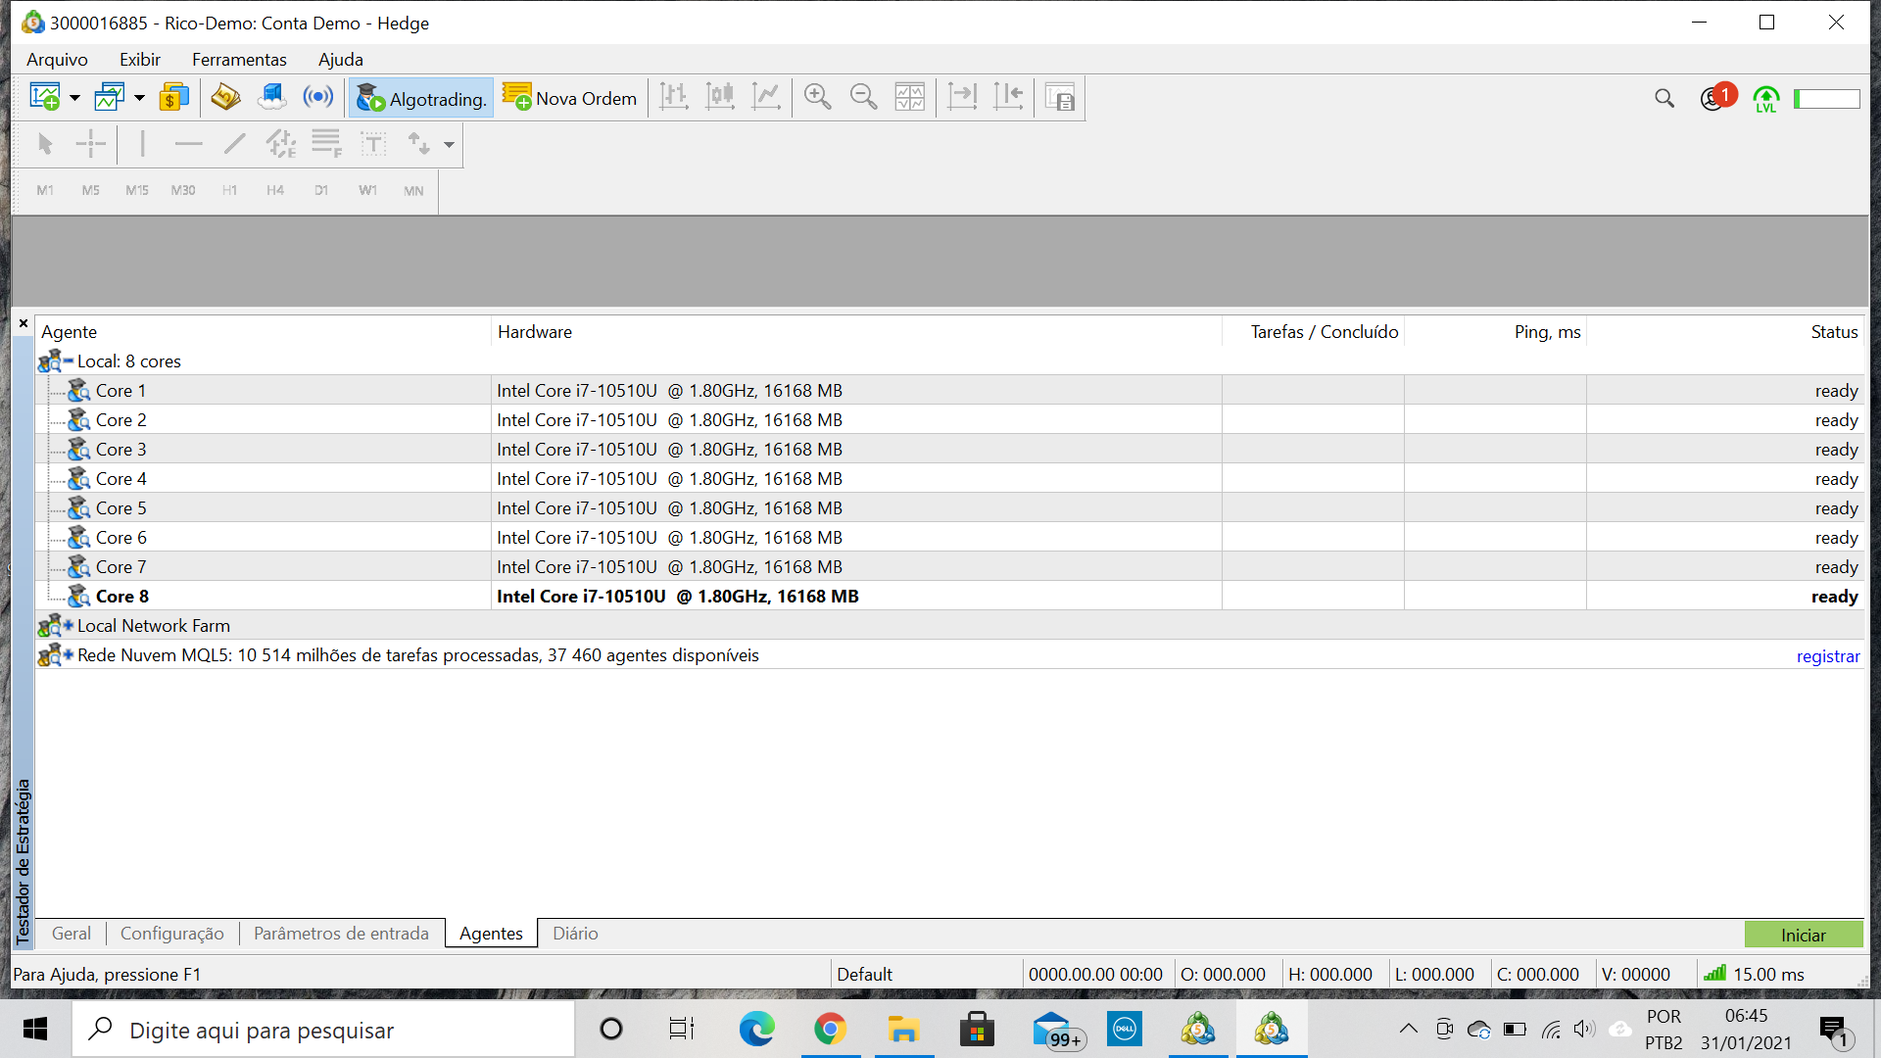Toggle the Algotrading button
This screenshot has width=1881, height=1058.
coord(421,98)
